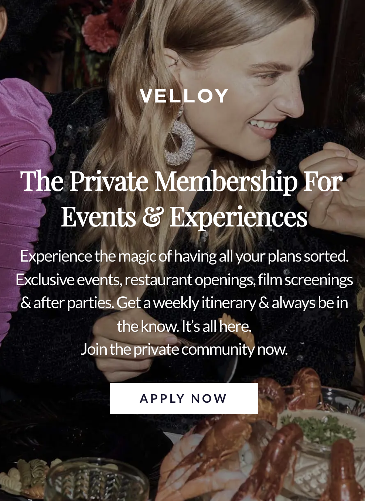Click the APPLY NOW button
365x501 pixels.
click(184, 398)
